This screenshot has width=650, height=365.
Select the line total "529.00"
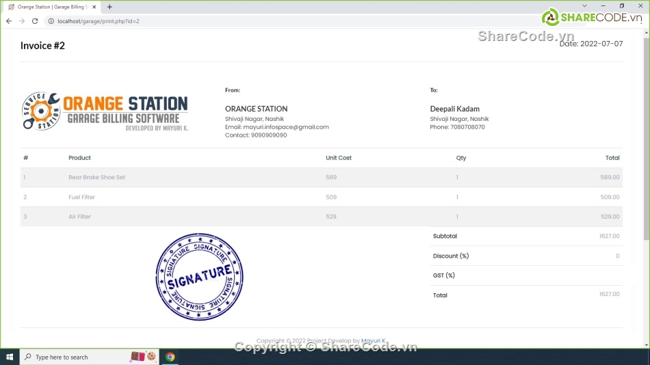point(610,217)
